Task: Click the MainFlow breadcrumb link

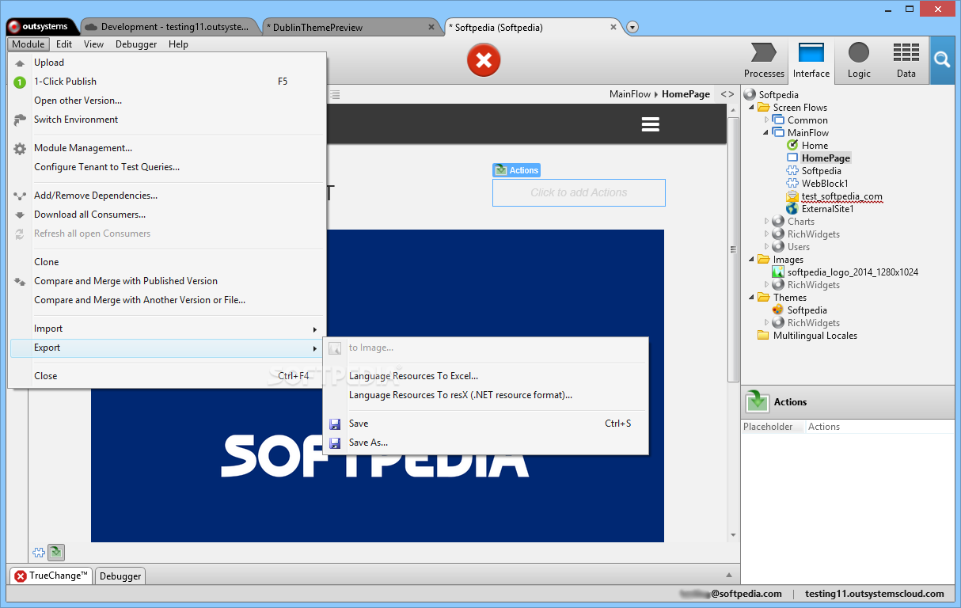Action: [630, 94]
